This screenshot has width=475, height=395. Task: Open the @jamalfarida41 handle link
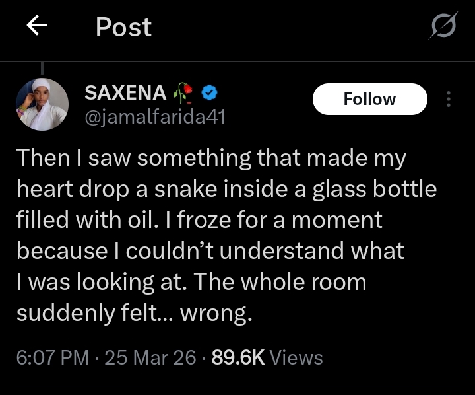tap(155, 117)
